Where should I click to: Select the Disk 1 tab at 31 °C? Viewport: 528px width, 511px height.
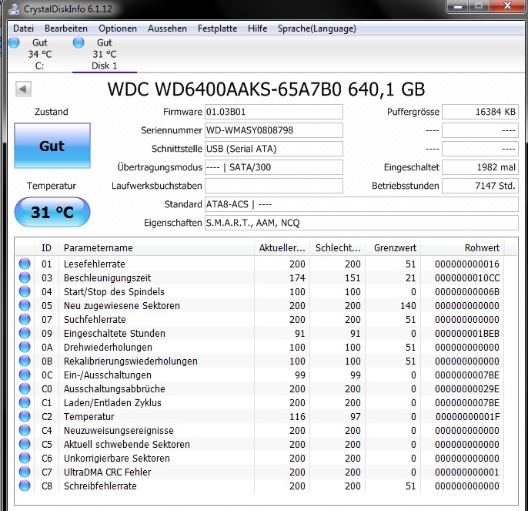point(105,54)
